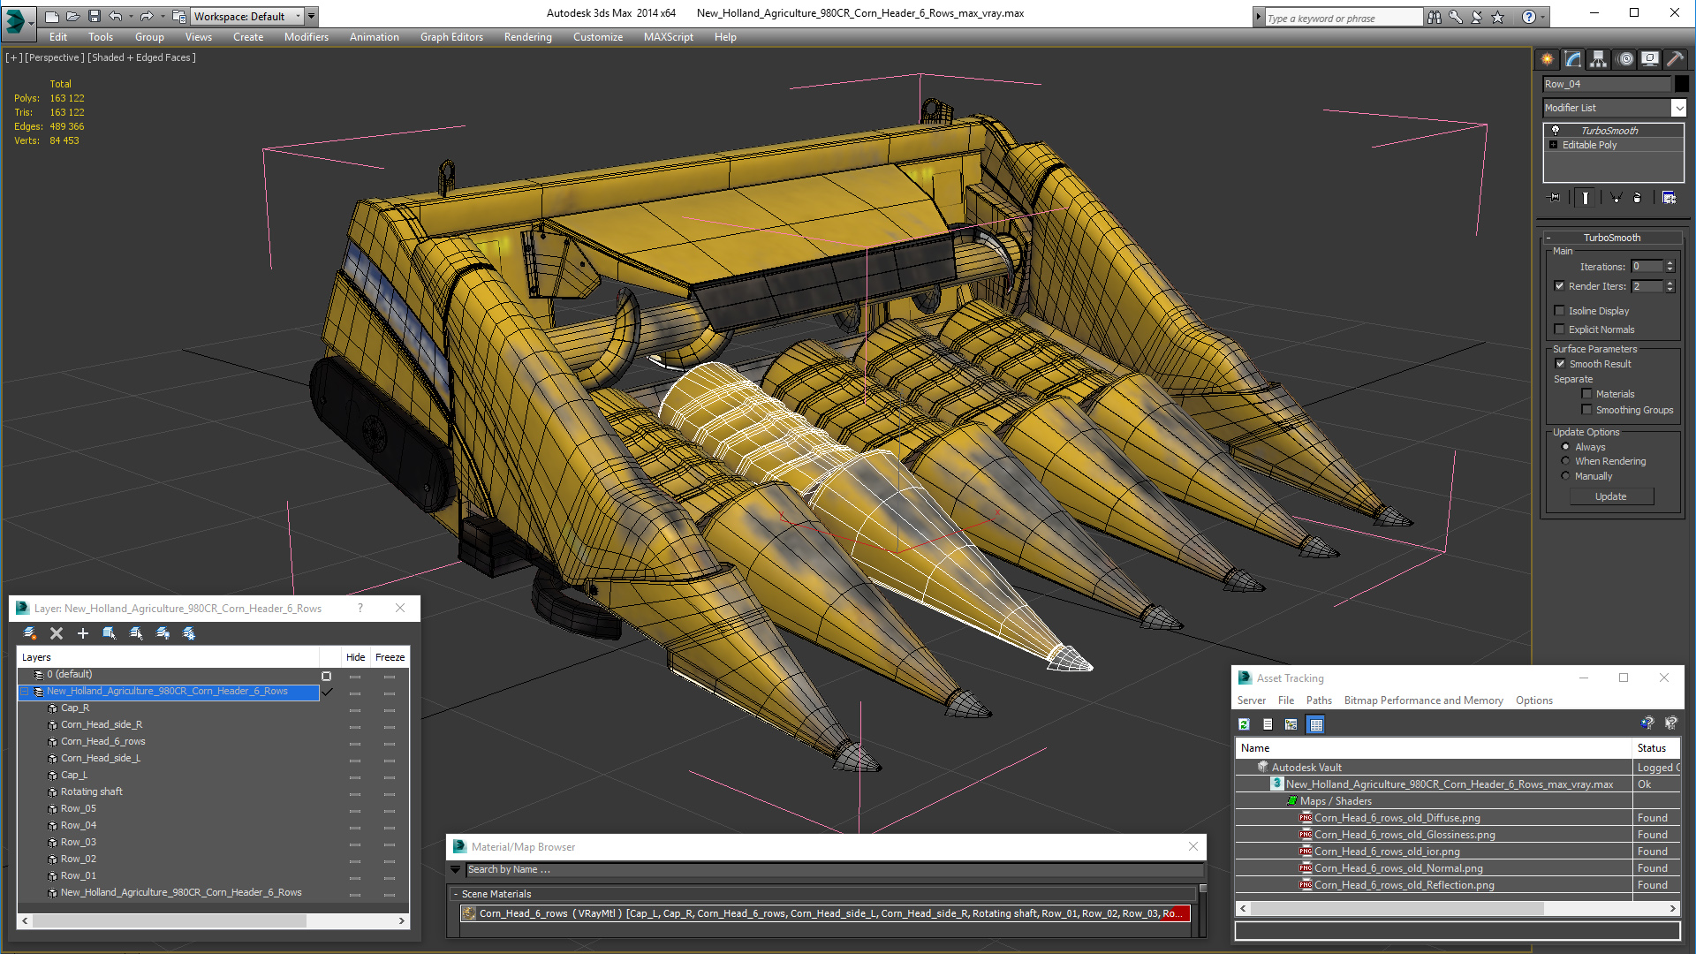
Task: Open the Modifiers menu
Action: [x=306, y=37]
